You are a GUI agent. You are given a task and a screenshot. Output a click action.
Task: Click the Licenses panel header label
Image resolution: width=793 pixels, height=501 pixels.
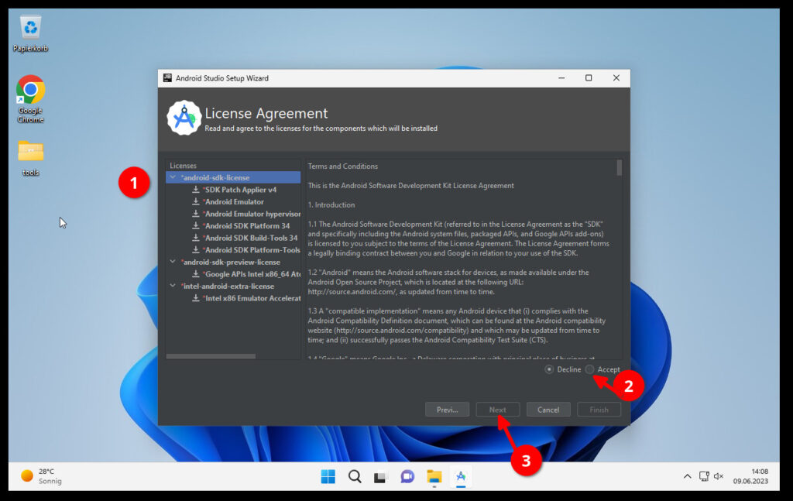[183, 166]
